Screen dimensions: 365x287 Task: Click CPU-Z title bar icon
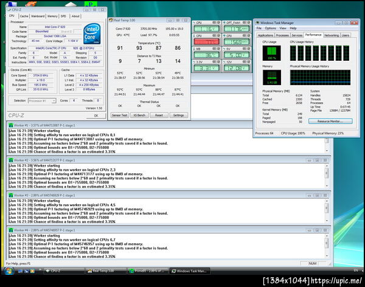click(9, 10)
